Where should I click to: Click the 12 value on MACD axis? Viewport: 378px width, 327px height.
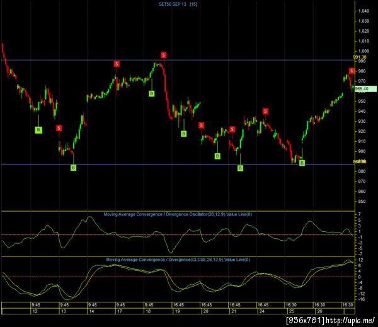click(360, 260)
